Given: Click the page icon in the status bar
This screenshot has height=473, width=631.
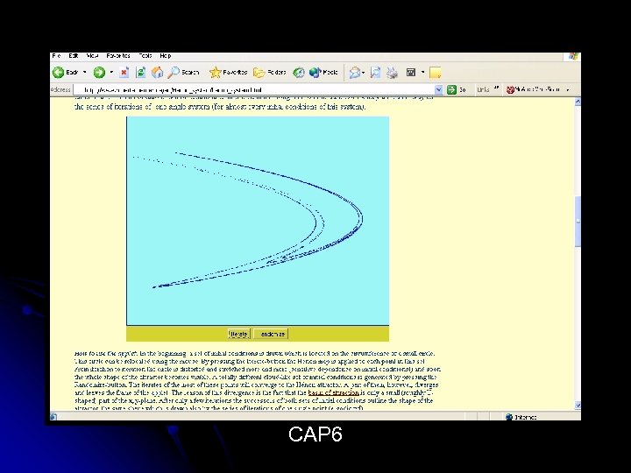Looking at the screenshot, I should click(53, 417).
